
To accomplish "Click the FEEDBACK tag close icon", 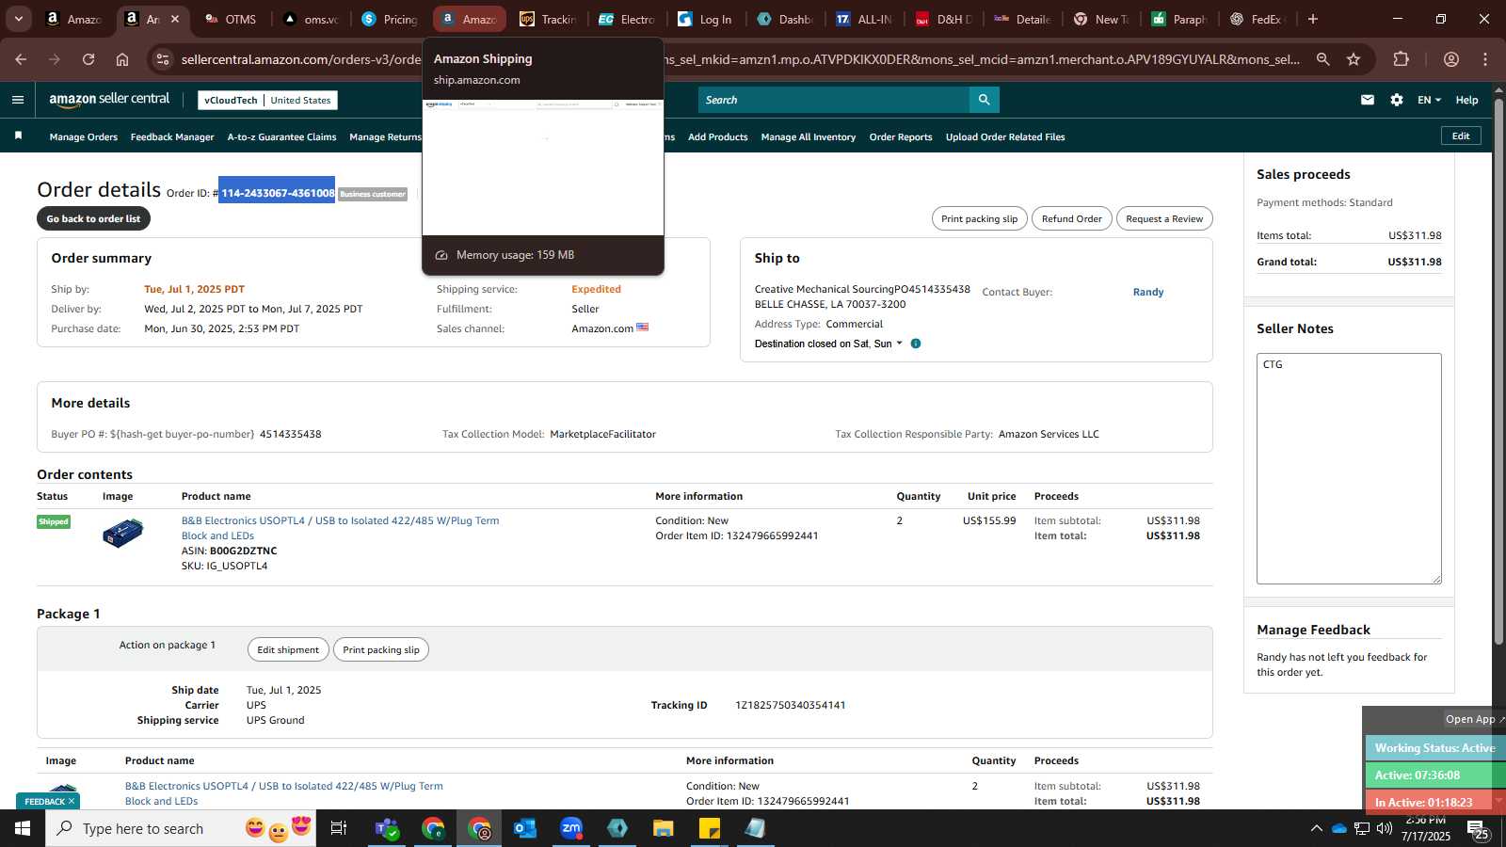I will [x=72, y=801].
